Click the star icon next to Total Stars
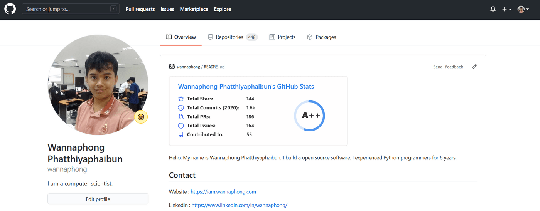 click(x=181, y=99)
